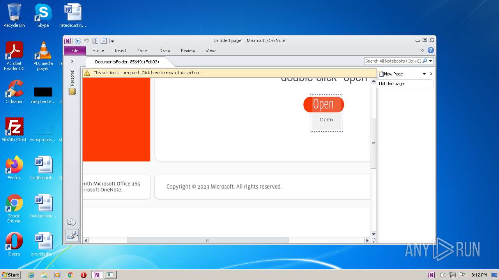Switch to the Draw ribbon tab
Screen dimensions: 499x280
(165, 51)
